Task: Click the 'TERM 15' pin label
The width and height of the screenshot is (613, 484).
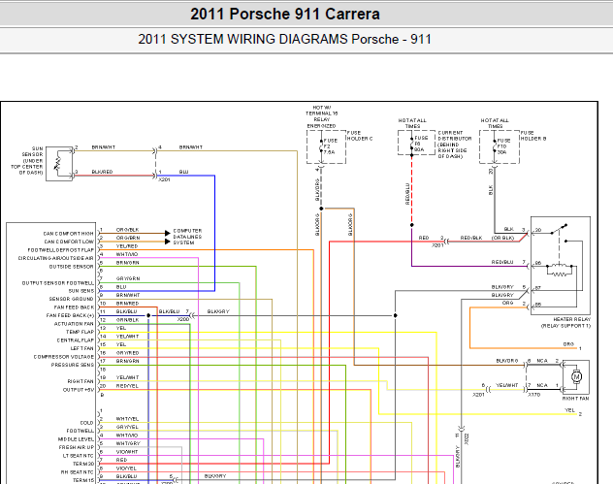Action: coord(83,480)
